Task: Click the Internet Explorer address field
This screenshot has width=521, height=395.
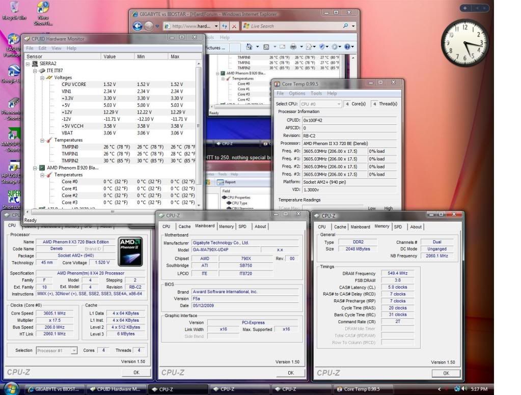Action: (191, 26)
